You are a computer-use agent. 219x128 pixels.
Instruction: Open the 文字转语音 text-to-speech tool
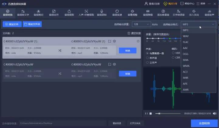pos(179,13)
